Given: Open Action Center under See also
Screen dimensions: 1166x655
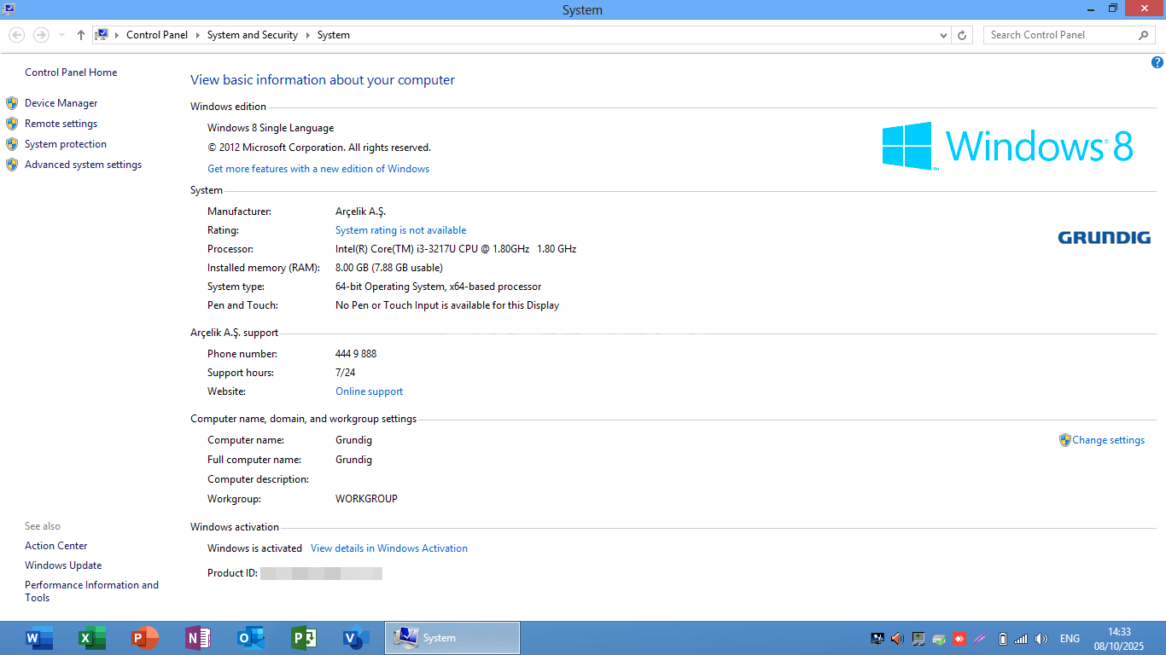Looking at the screenshot, I should [x=55, y=546].
